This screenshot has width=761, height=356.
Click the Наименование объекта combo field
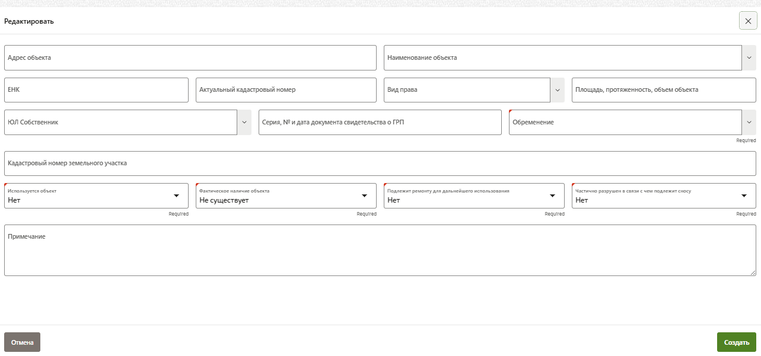point(562,58)
